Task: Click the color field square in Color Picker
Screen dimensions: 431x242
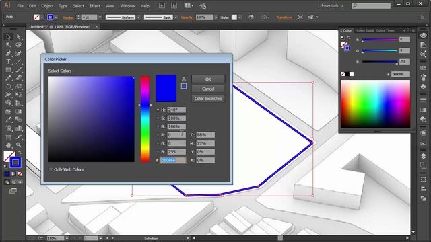Action: [92, 119]
